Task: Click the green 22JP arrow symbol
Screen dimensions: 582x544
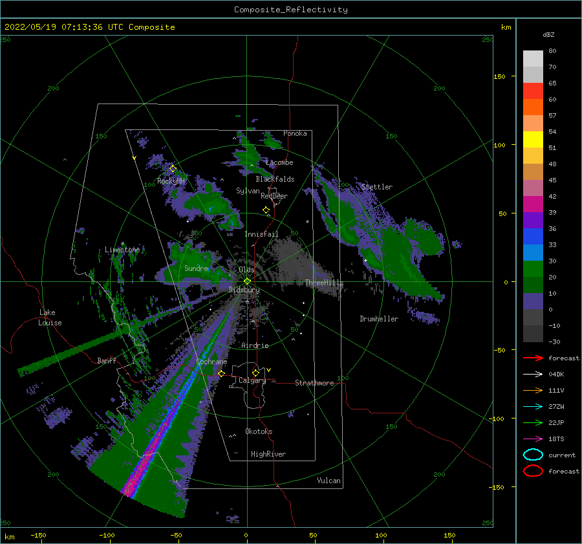Action: click(x=533, y=422)
